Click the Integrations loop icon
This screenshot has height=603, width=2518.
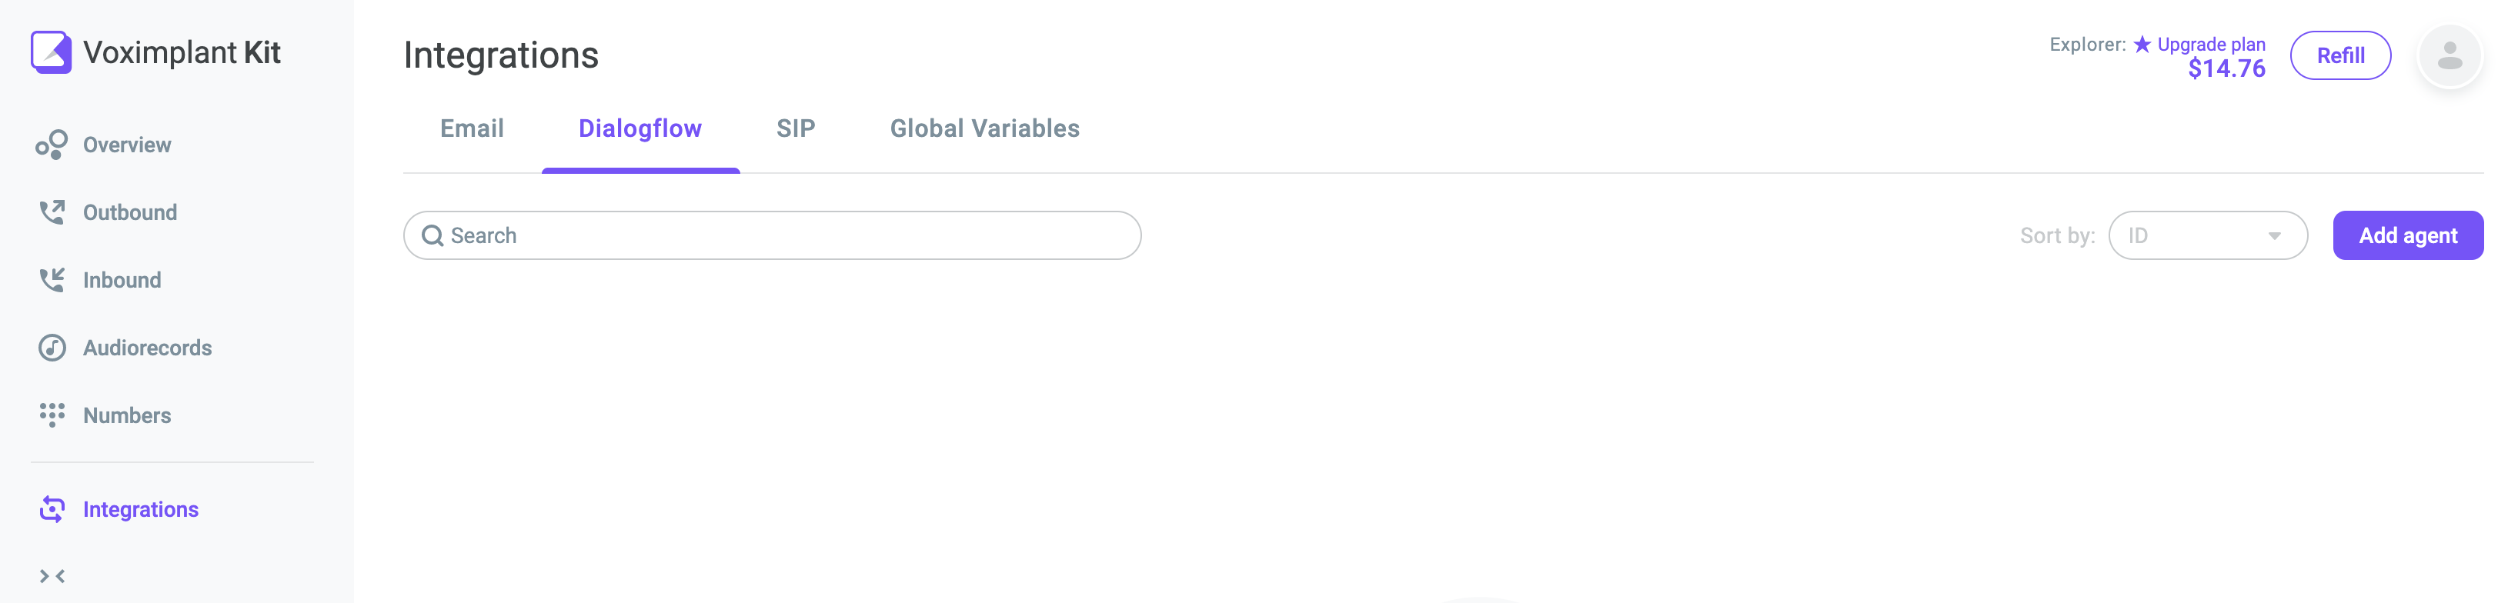tap(52, 509)
